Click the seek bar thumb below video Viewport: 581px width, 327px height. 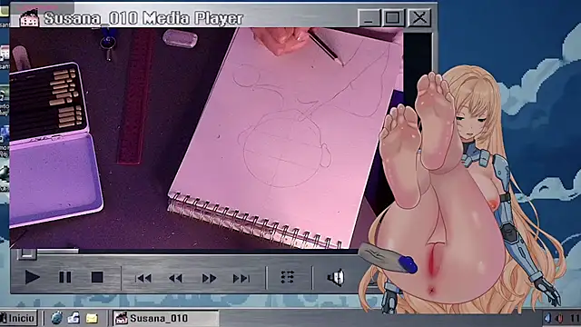(x=26, y=253)
